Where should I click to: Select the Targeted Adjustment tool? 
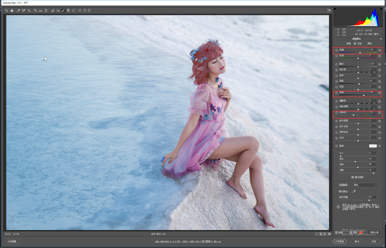[x=29, y=10]
